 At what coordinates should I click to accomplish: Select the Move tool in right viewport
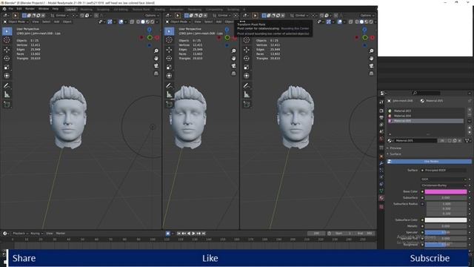[x=247, y=50]
